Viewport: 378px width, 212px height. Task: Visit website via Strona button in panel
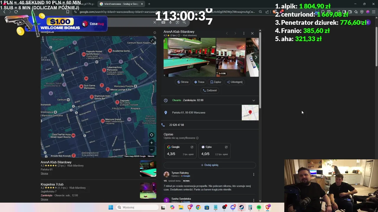183,82
